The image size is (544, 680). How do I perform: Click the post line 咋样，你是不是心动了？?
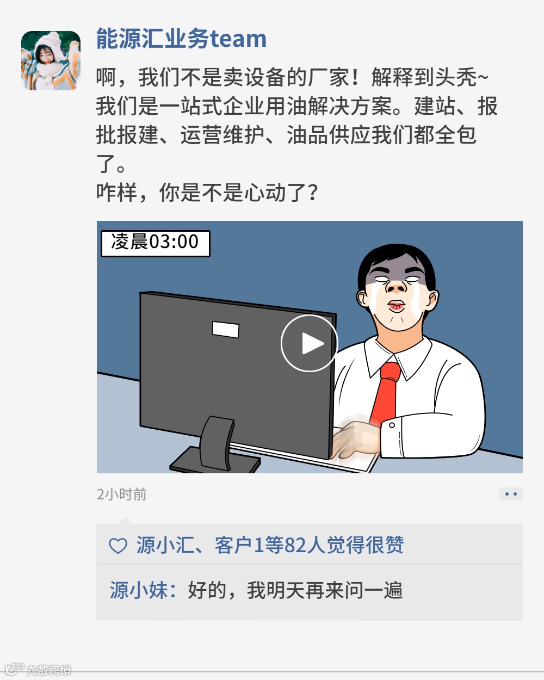tap(208, 192)
